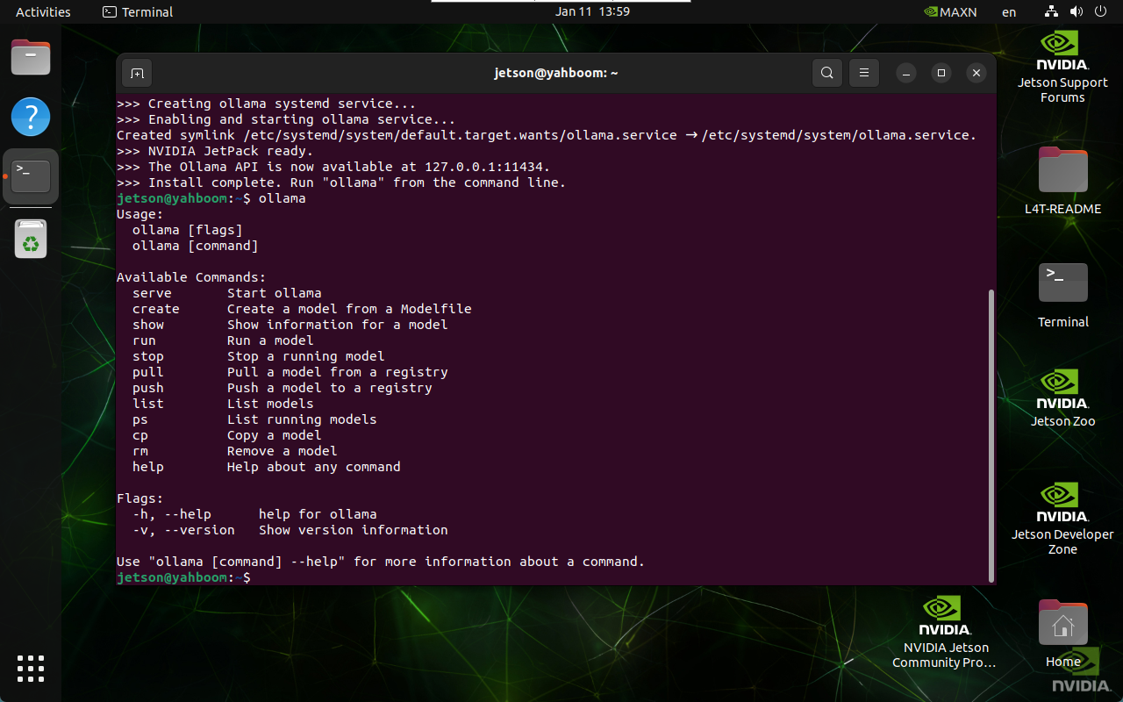Open the Jetson Zoo desktop link
The width and height of the screenshot is (1123, 702).
[1062, 398]
